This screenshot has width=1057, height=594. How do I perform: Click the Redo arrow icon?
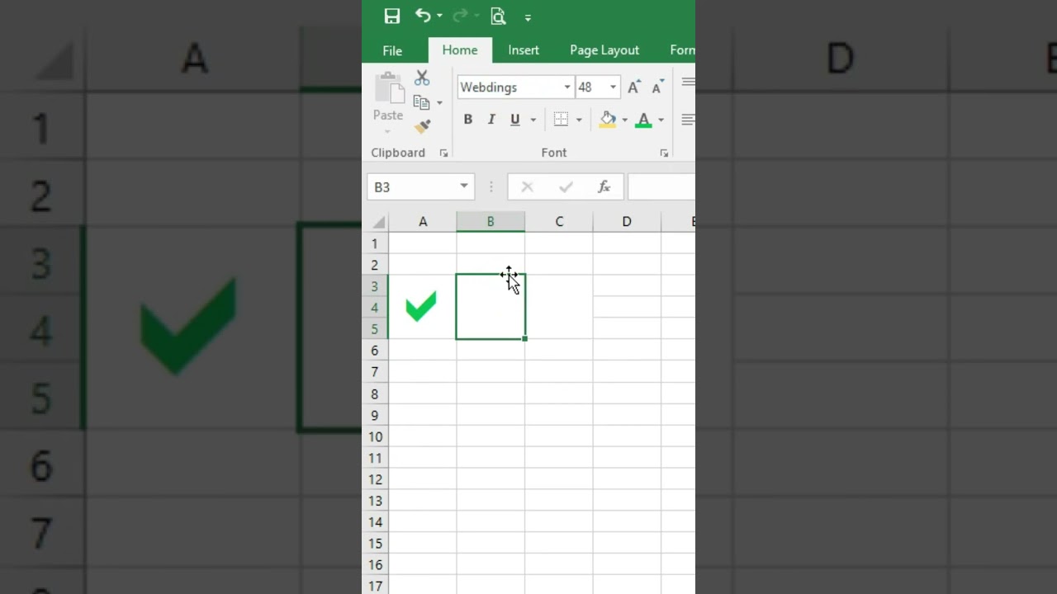(x=461, y=15)
